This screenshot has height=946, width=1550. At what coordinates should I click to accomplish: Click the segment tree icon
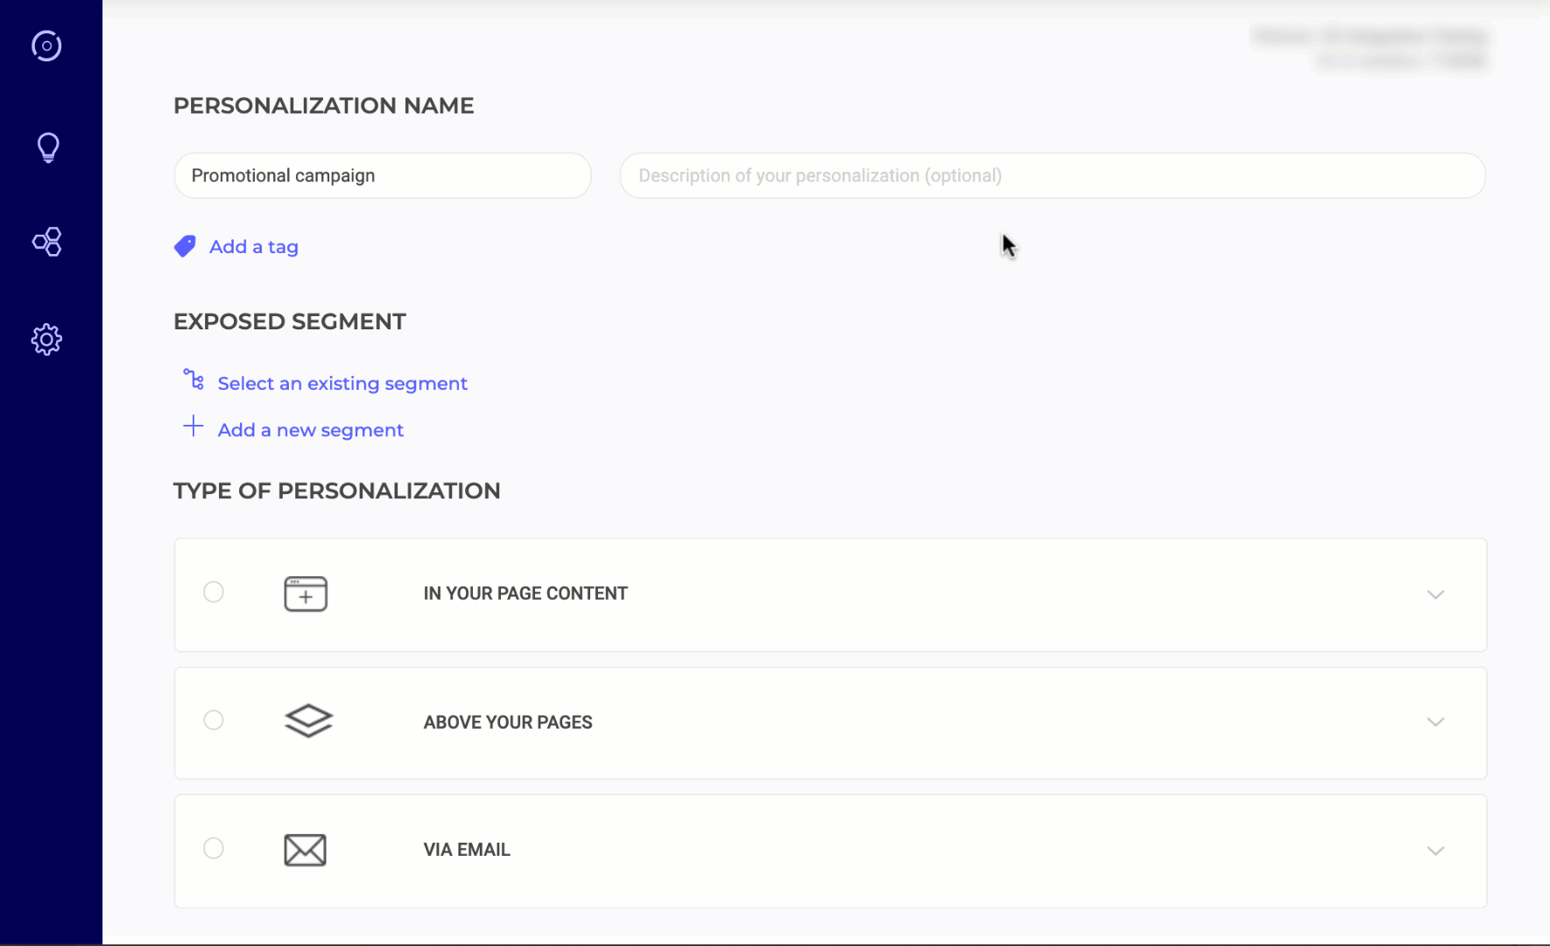tap(194, 380)
